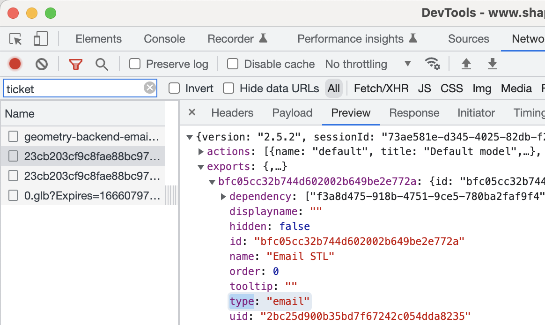This screenshot has width=545, height=325.
Task: Check the Disable cache option
Action: tap(233, 64)
